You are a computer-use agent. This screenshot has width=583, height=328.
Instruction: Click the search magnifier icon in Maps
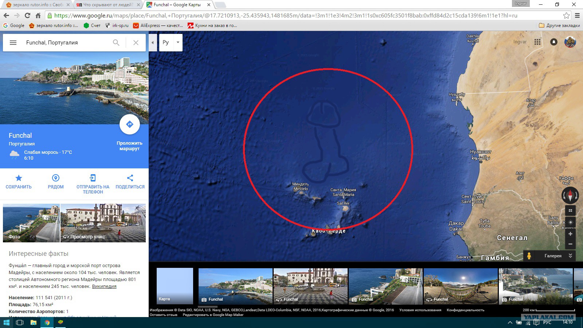116,43
